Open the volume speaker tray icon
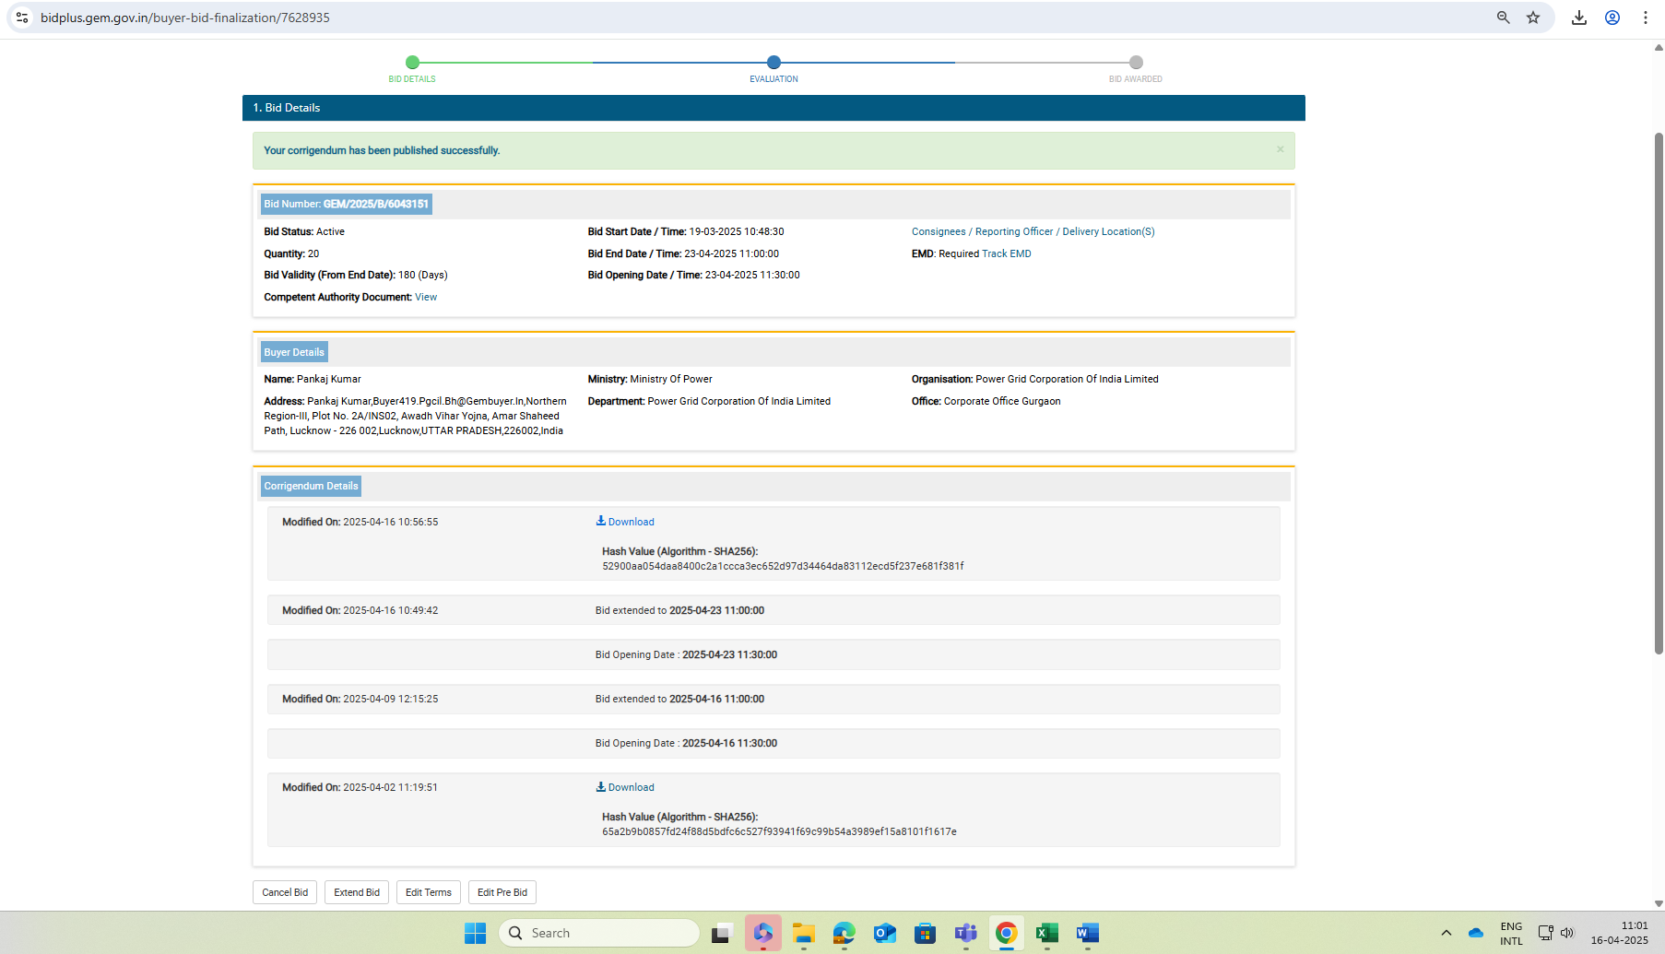The width and height of the screenshot is (1665, 954). coord(1567,933)
